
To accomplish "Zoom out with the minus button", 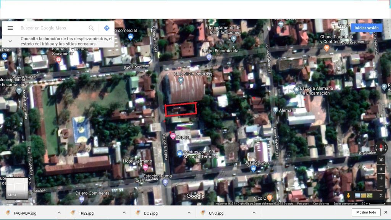I will click(381, 186).
